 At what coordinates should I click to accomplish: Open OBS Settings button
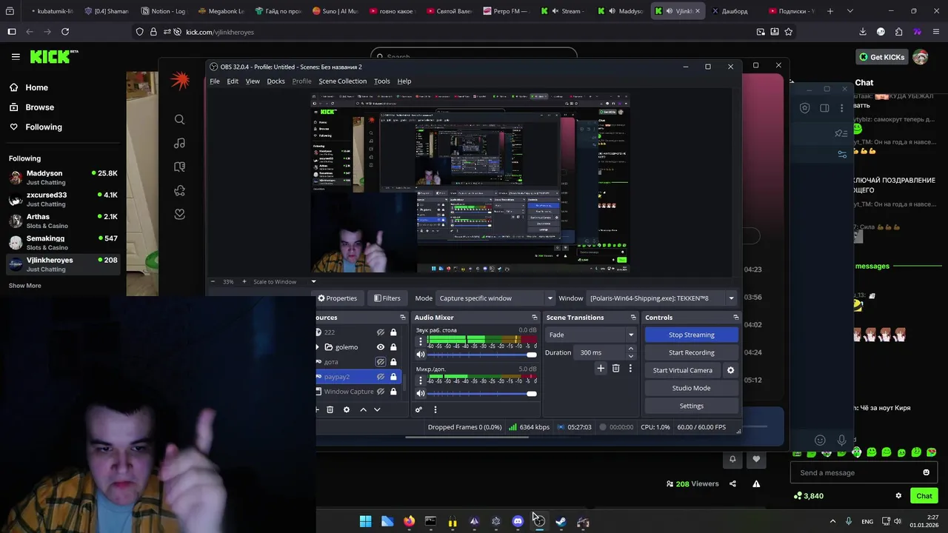[692, 406]
